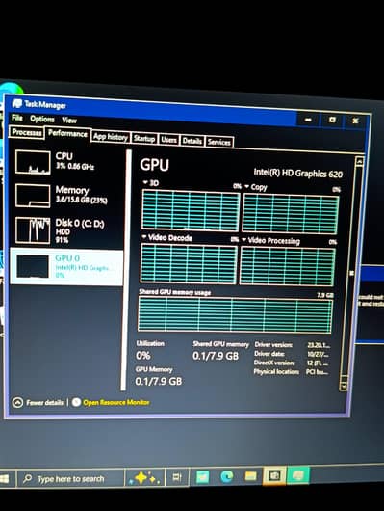Viewport: 384px width, 511px height.
Task: Open Microsoft Edge from taskbar
Action: pos(226,476)
